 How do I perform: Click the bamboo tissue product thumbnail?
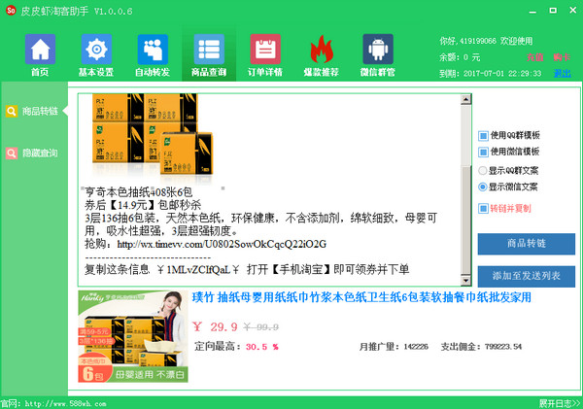tap(131, 336)
